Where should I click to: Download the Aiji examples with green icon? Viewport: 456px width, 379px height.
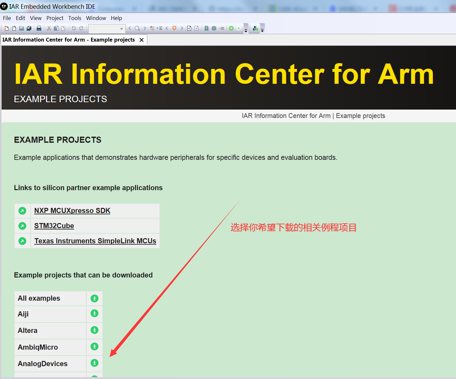pyautogui.click(x=94, y=313)
